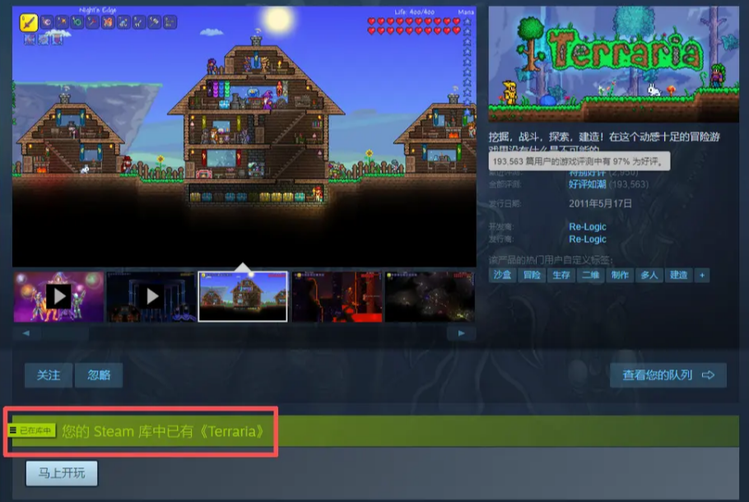Play the second video thumbnail
Screen dimensions: 749x502
[151, 296]
